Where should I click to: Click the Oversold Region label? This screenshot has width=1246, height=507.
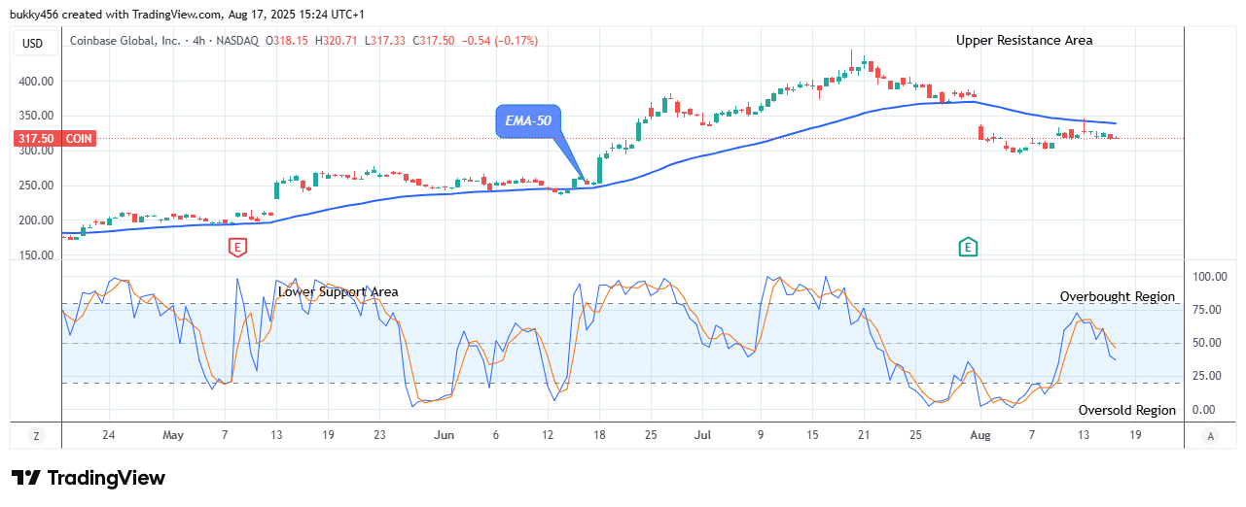point(1126,410)
